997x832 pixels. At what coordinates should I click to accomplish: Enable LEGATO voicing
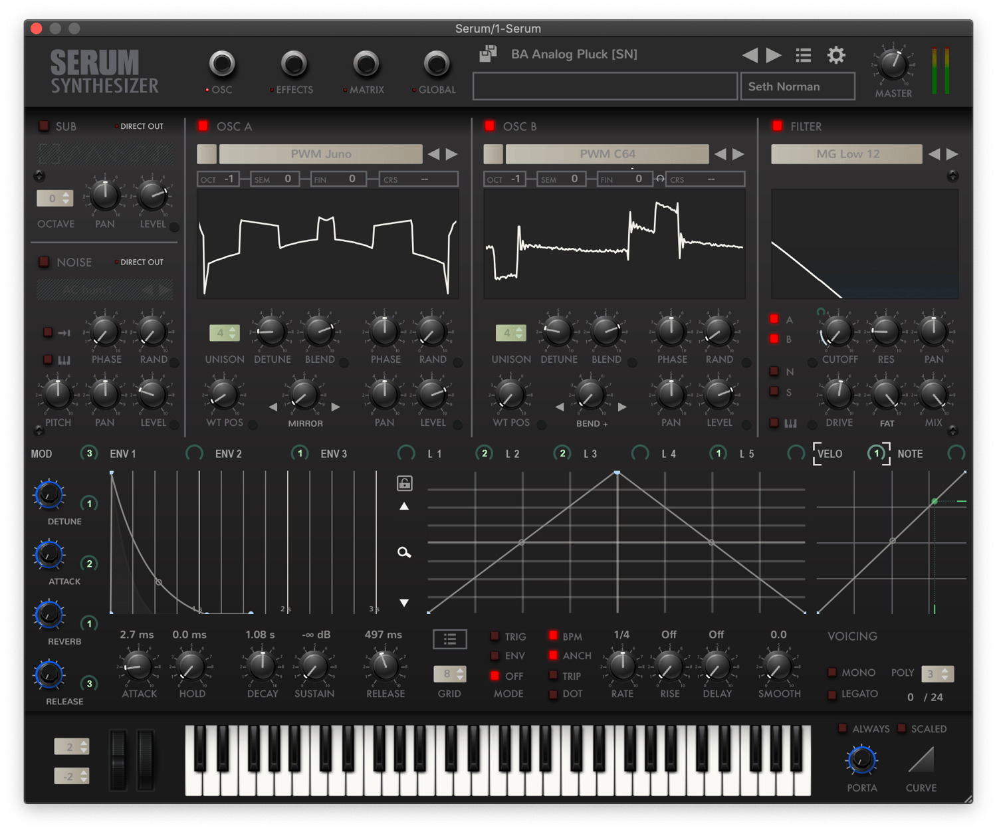831,694
